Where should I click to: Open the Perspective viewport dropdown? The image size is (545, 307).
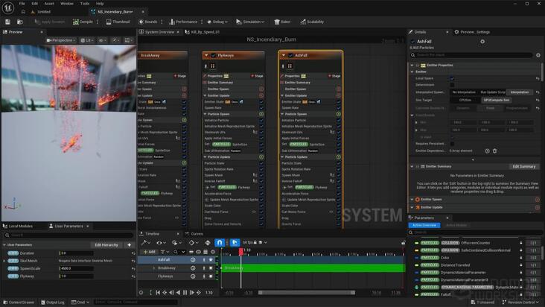click(61, 40)
